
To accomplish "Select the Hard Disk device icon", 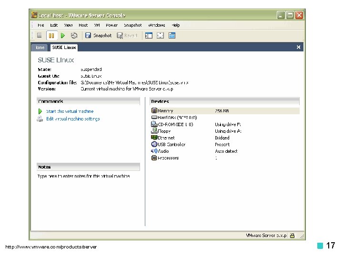I will click(154, 118).
